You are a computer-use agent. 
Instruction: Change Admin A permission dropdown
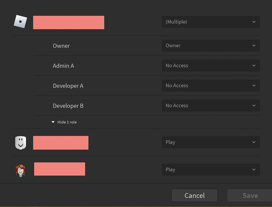tap(211, 66)
